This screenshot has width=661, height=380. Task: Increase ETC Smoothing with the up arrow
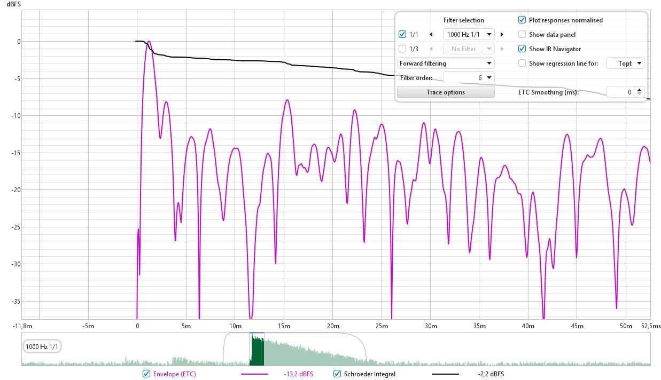640,90
